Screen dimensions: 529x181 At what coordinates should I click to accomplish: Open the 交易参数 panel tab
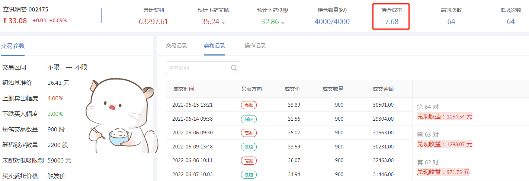[x=13, y=46]
